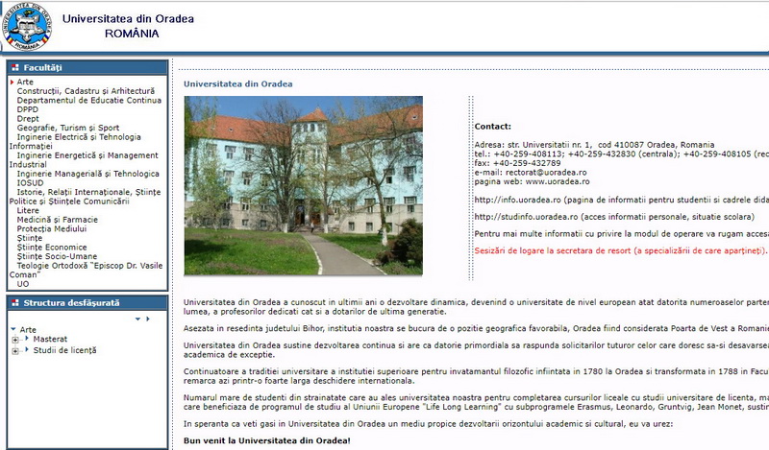Select the Științe faculty entry

30,238
